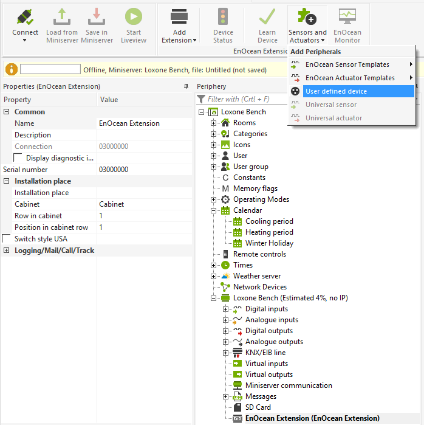The height and width of the screenshot is (425, 424).
Task: Click the Position in cabinet row value
Action: pos(144,227)
